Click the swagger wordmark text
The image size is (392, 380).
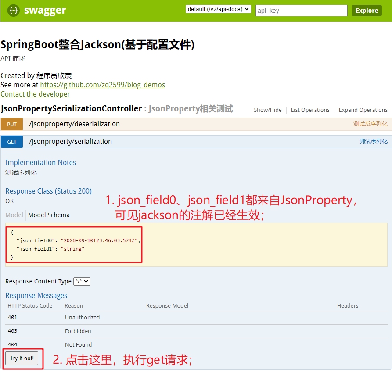click(x=45, y=11)
